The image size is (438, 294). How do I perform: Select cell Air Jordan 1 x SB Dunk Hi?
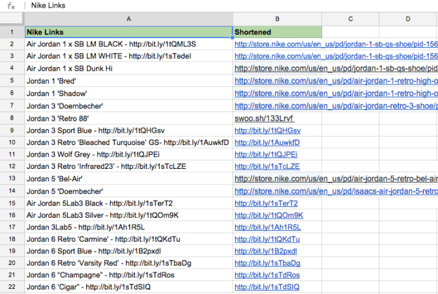128,68
